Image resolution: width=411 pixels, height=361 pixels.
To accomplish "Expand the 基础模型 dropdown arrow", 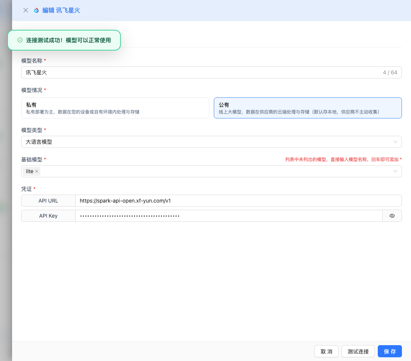I will [x=395, y=171].
